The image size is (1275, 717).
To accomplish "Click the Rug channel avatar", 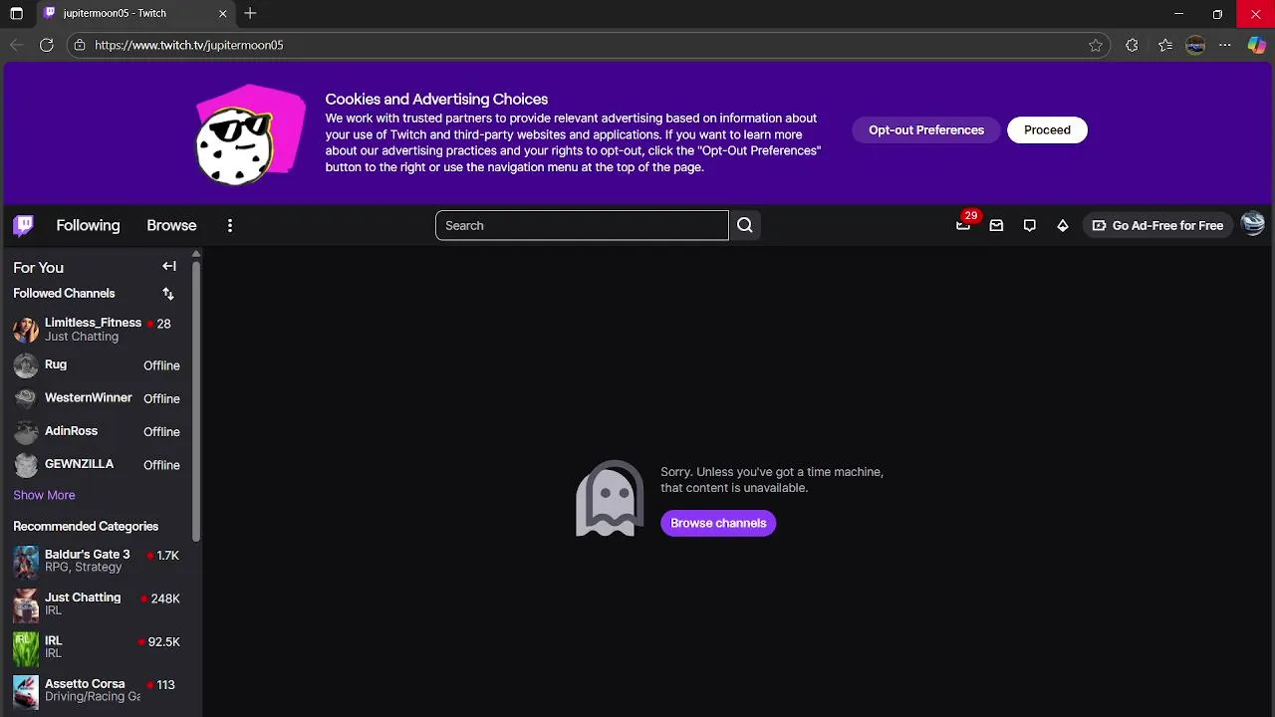I will [26, 365].
